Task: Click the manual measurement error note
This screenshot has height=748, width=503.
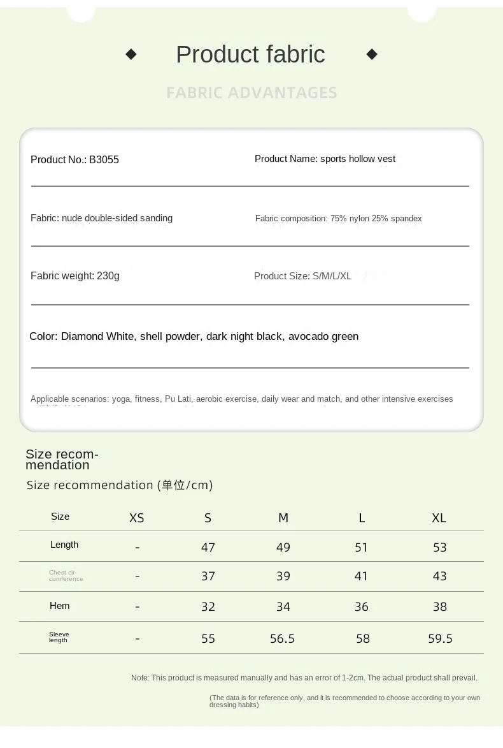Action: point(304,678)
